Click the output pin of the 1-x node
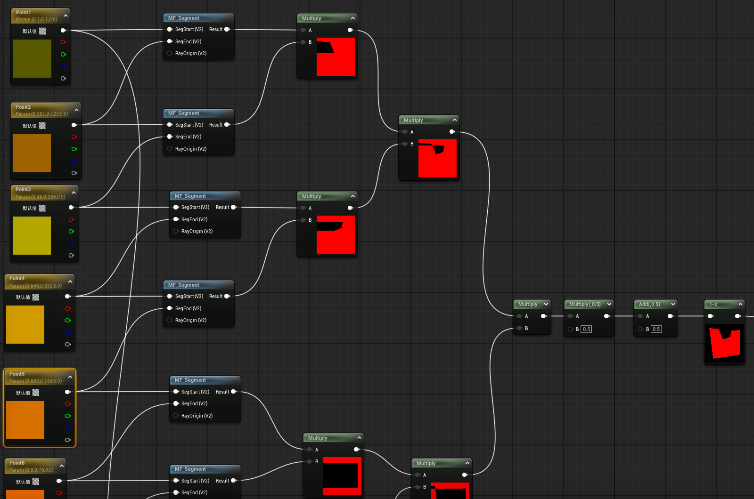 [x=738, y=316]
